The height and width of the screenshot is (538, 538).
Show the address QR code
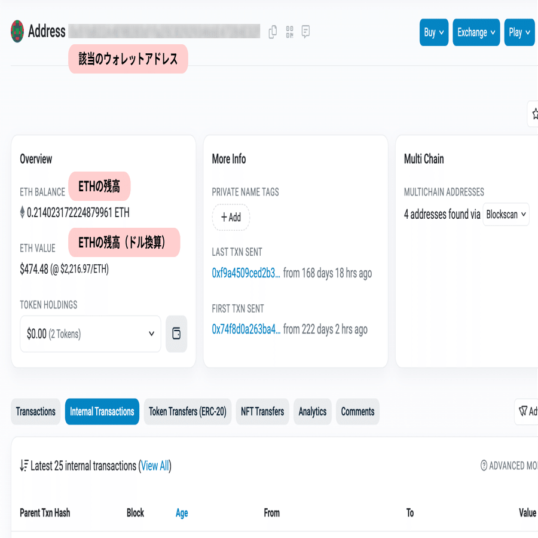click(289, 32)
